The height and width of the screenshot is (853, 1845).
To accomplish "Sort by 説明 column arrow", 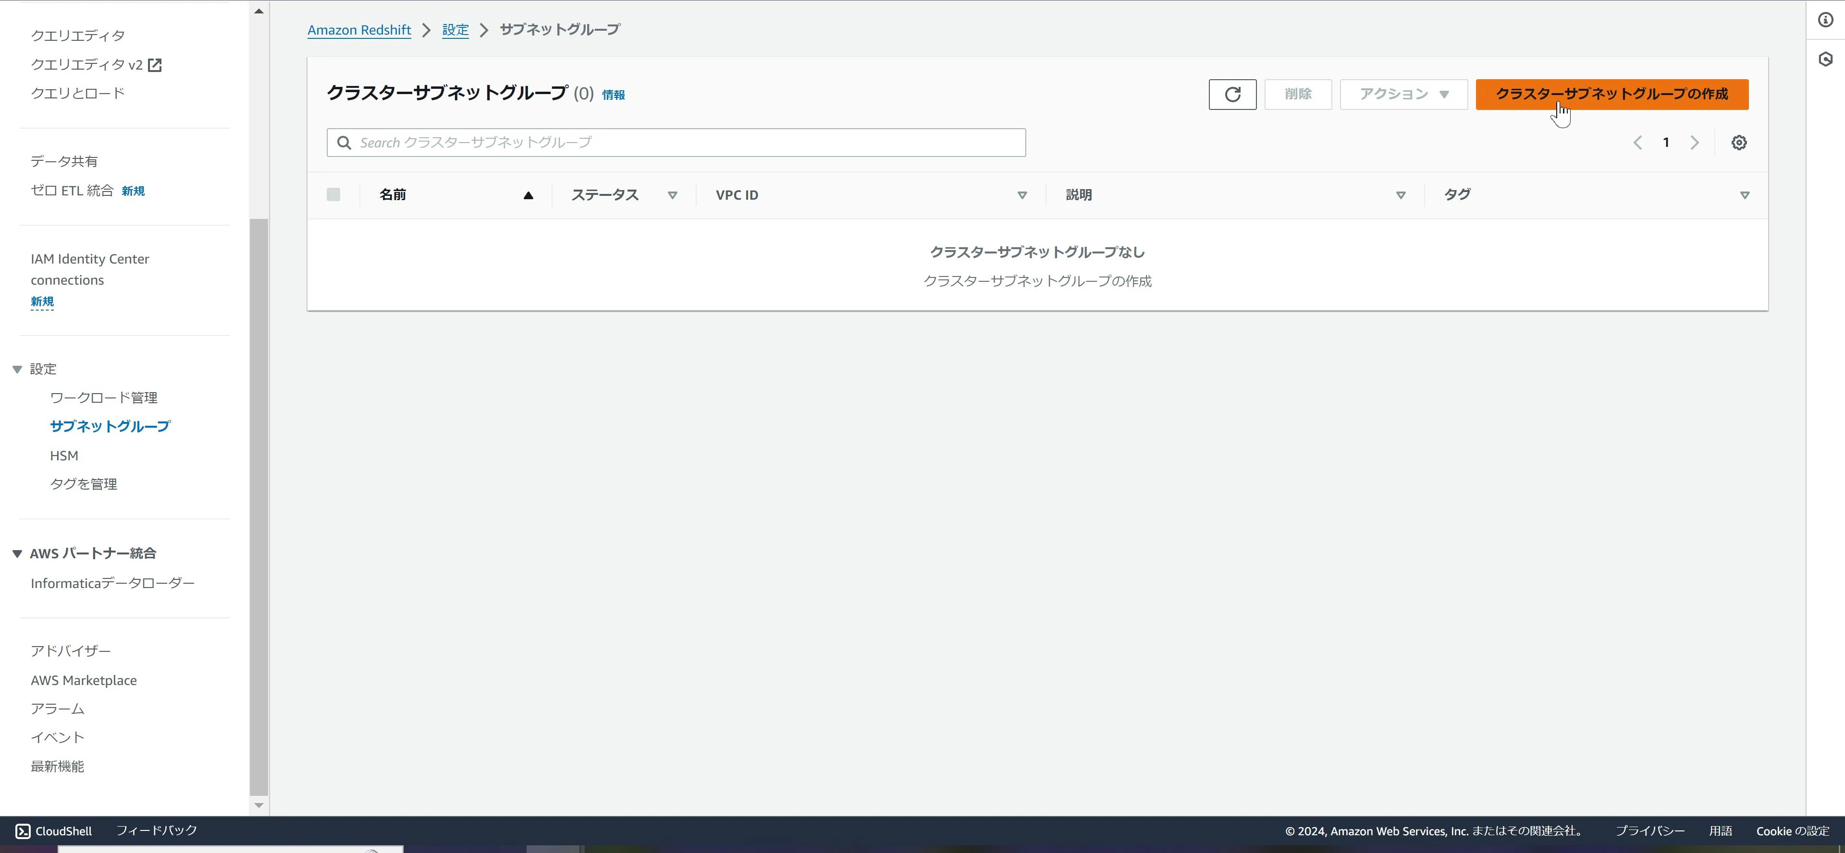I will coord(1400,195).
